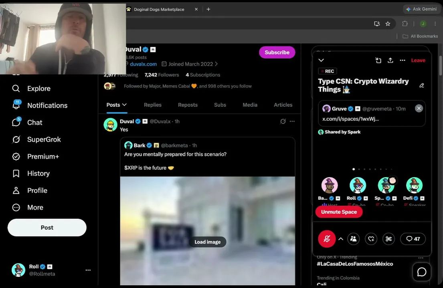Viewport: 443px width, 288px height.
Task: Open the More menu in sidebar
Action: tap(28, 208)
